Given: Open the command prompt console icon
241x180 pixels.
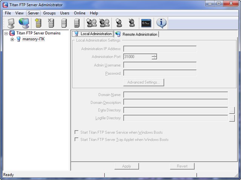Looking at the screenshot, I should (146, 23).
